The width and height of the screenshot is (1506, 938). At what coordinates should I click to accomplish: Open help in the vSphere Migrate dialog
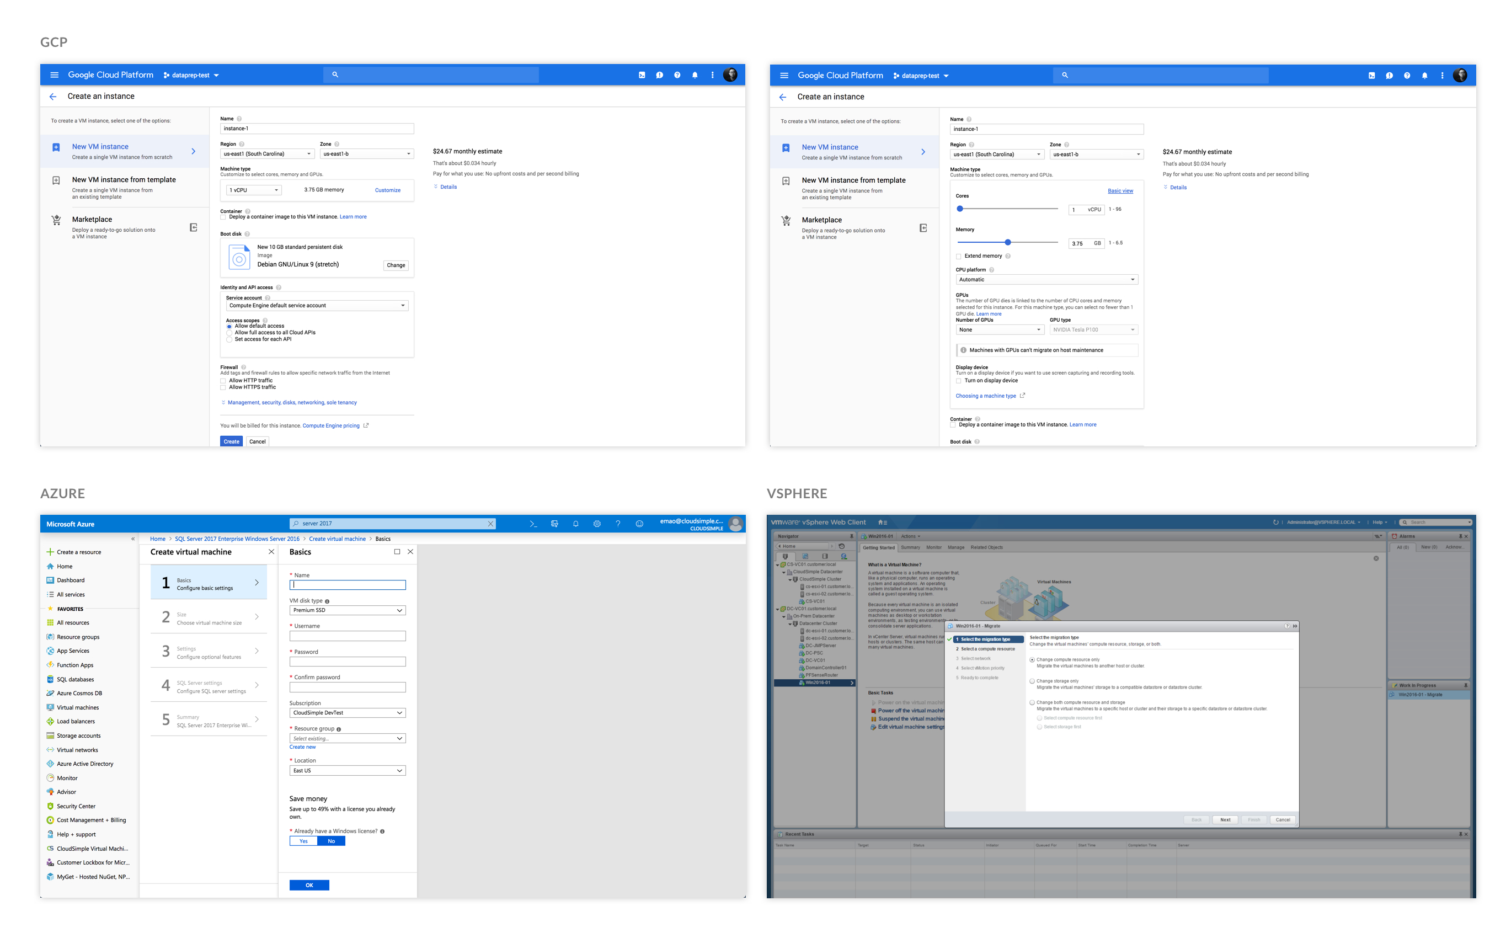[1286, 626]
